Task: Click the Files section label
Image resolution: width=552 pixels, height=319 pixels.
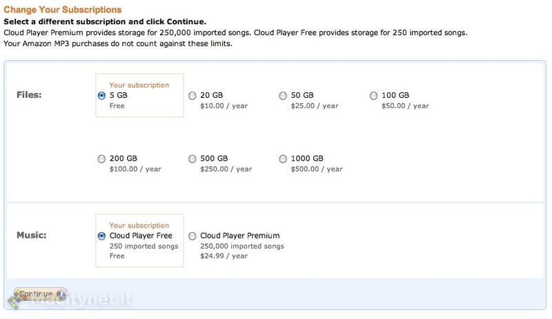Action: pos(29,95)
